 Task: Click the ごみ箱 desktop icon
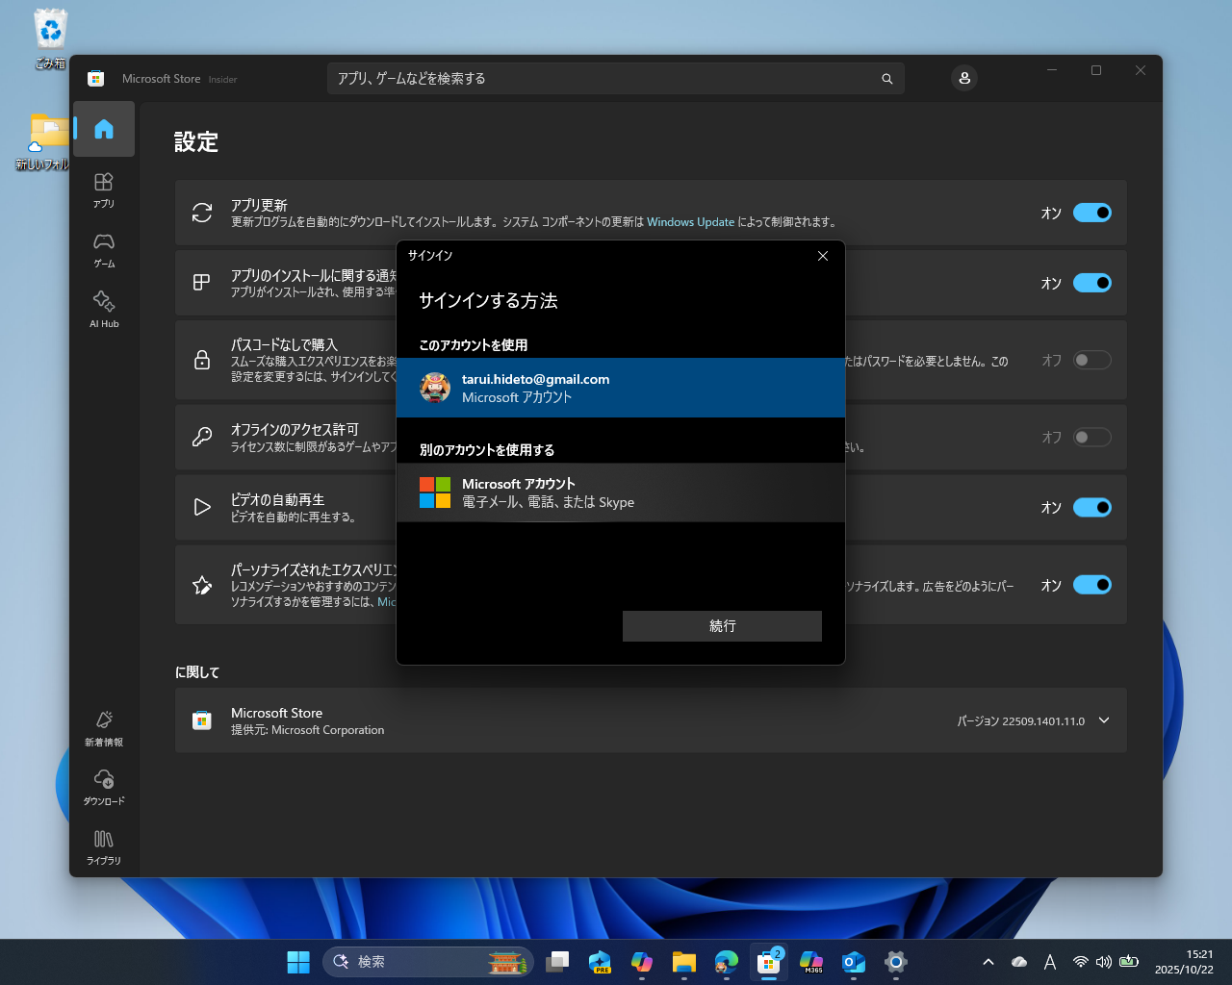(x=50, y=39)
